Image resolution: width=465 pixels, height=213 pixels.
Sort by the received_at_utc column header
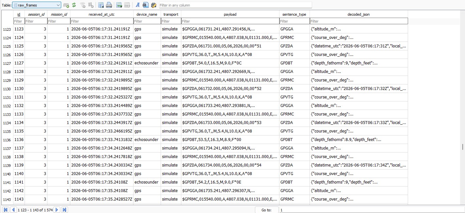pyautogui.click(x=102, y=14)
